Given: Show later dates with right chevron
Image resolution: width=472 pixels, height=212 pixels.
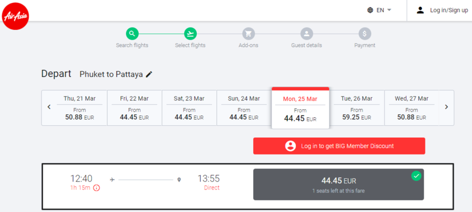Looking at the screenshot, I should [x=447, y=107].
